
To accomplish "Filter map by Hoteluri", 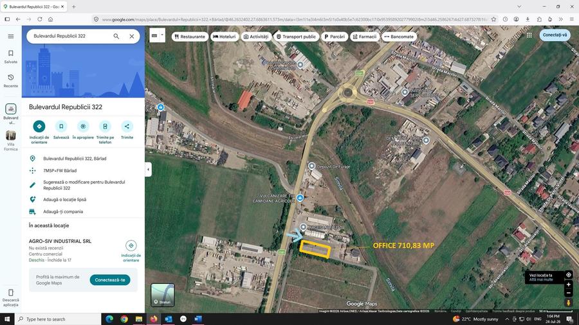I will pos(225,37).
